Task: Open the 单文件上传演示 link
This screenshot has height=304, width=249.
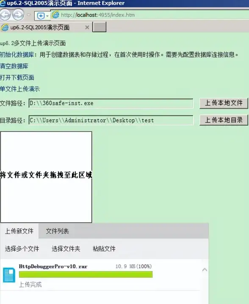Action: click(20, 89)
